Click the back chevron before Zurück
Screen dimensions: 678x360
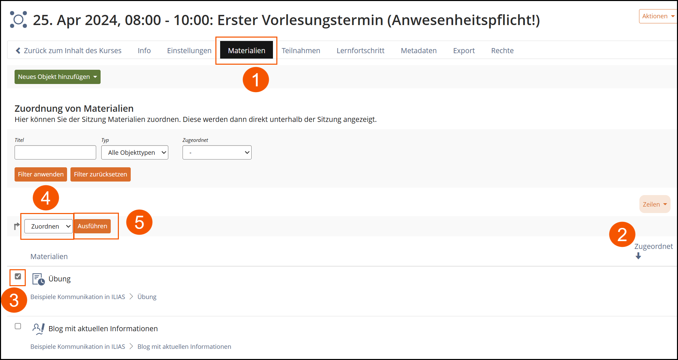click(x=18, y=50)
